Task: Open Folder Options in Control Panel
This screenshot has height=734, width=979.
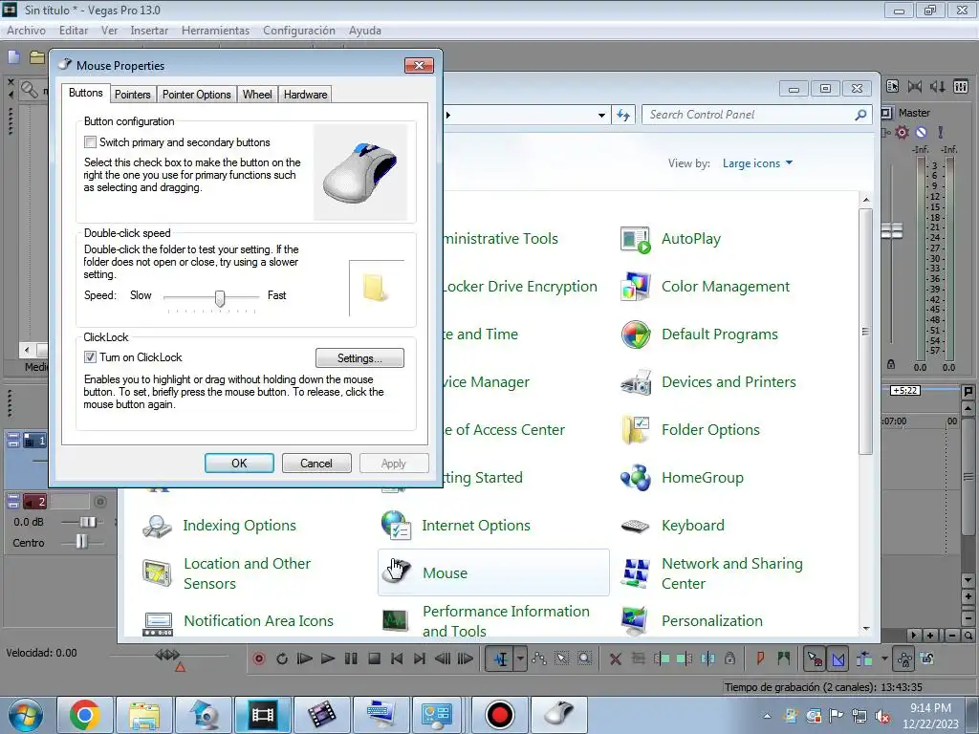Action: (710, 430)
